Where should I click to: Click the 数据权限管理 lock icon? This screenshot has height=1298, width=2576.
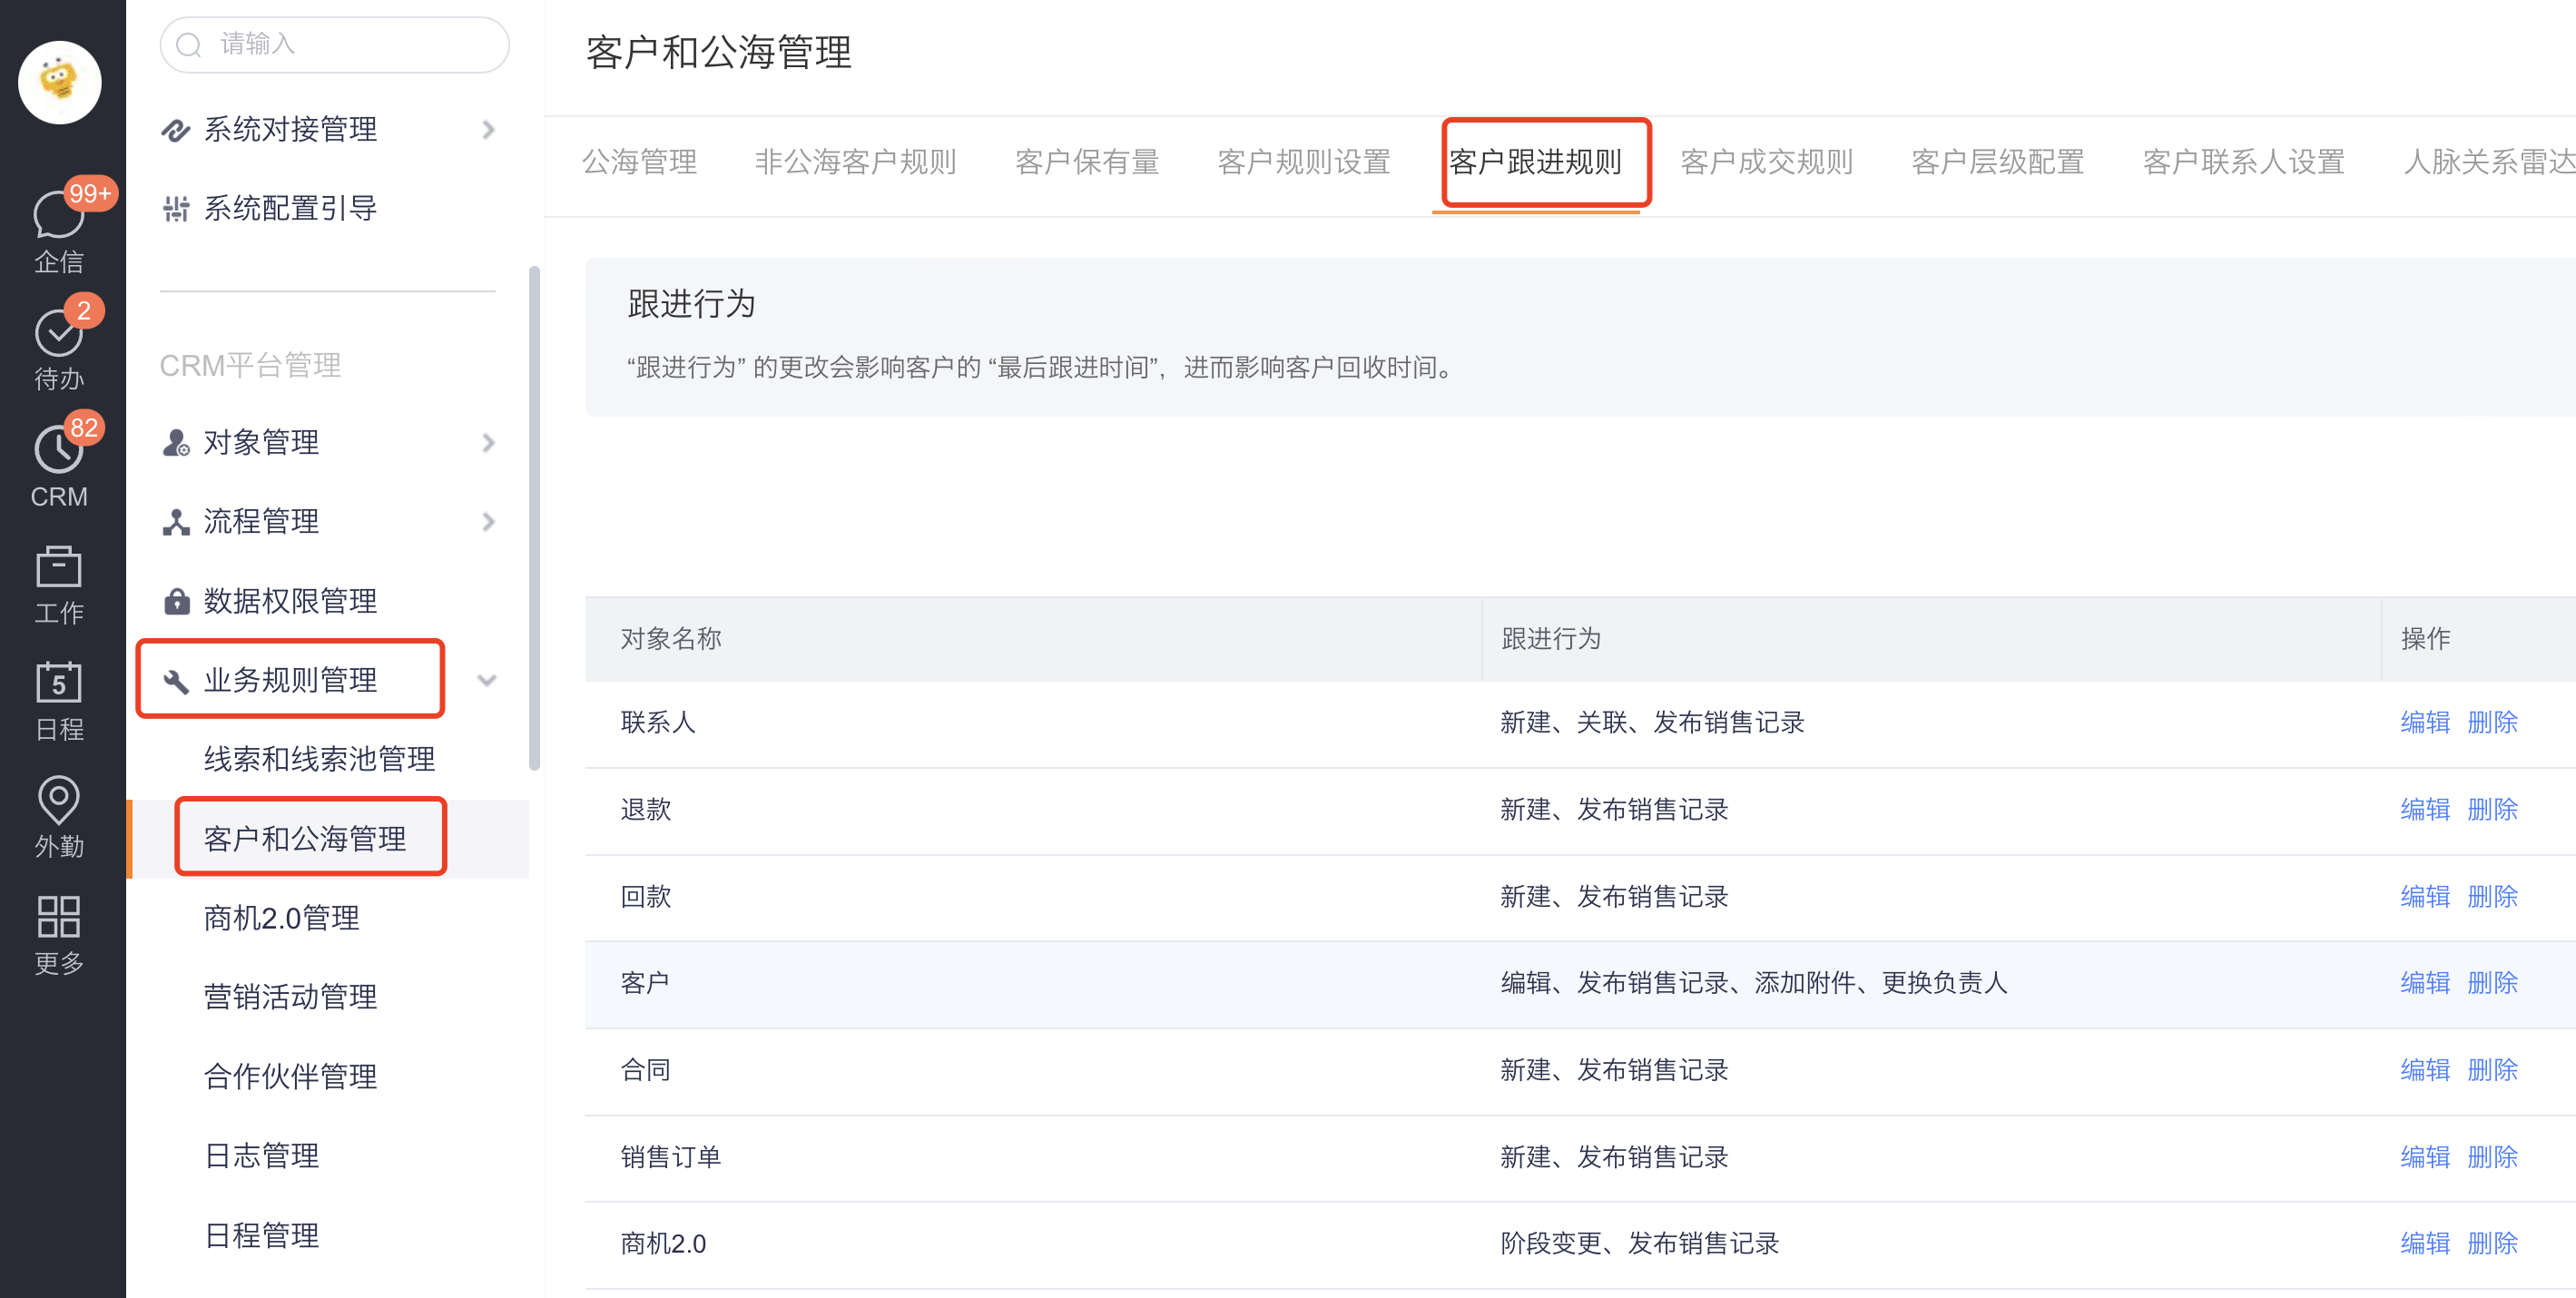point(176,601)
